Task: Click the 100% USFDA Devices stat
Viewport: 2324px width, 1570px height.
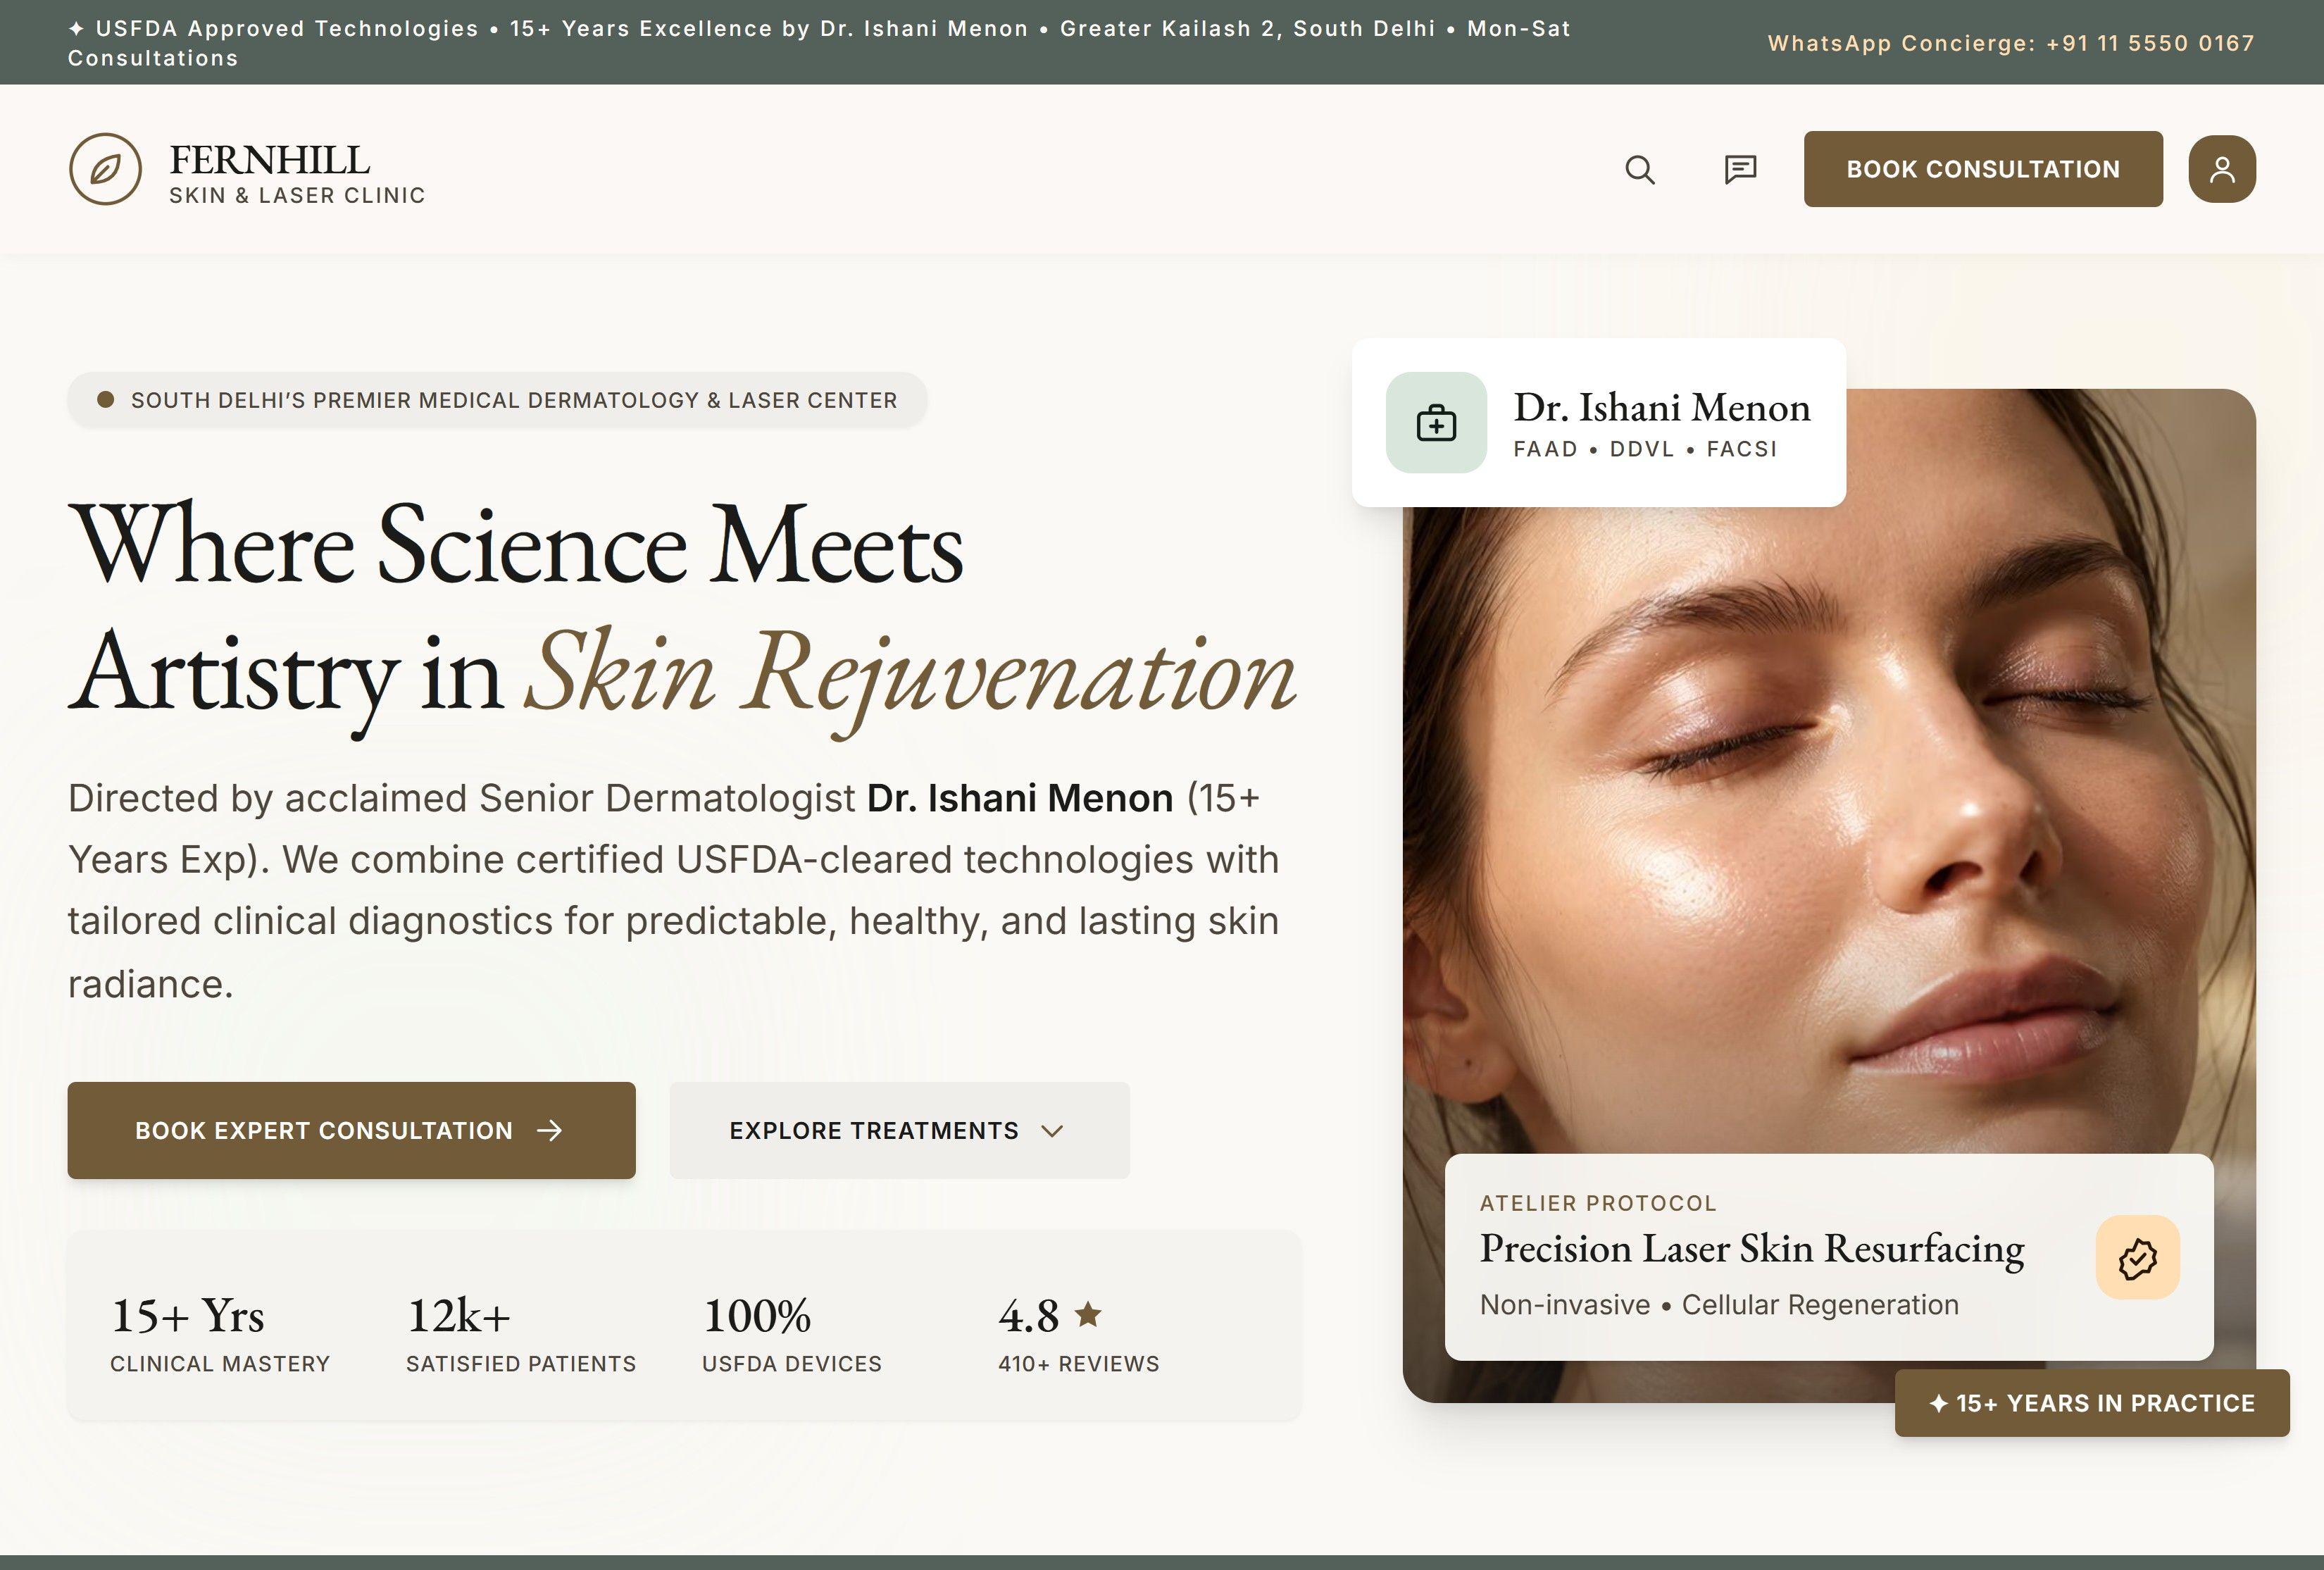Action: 792,1334
